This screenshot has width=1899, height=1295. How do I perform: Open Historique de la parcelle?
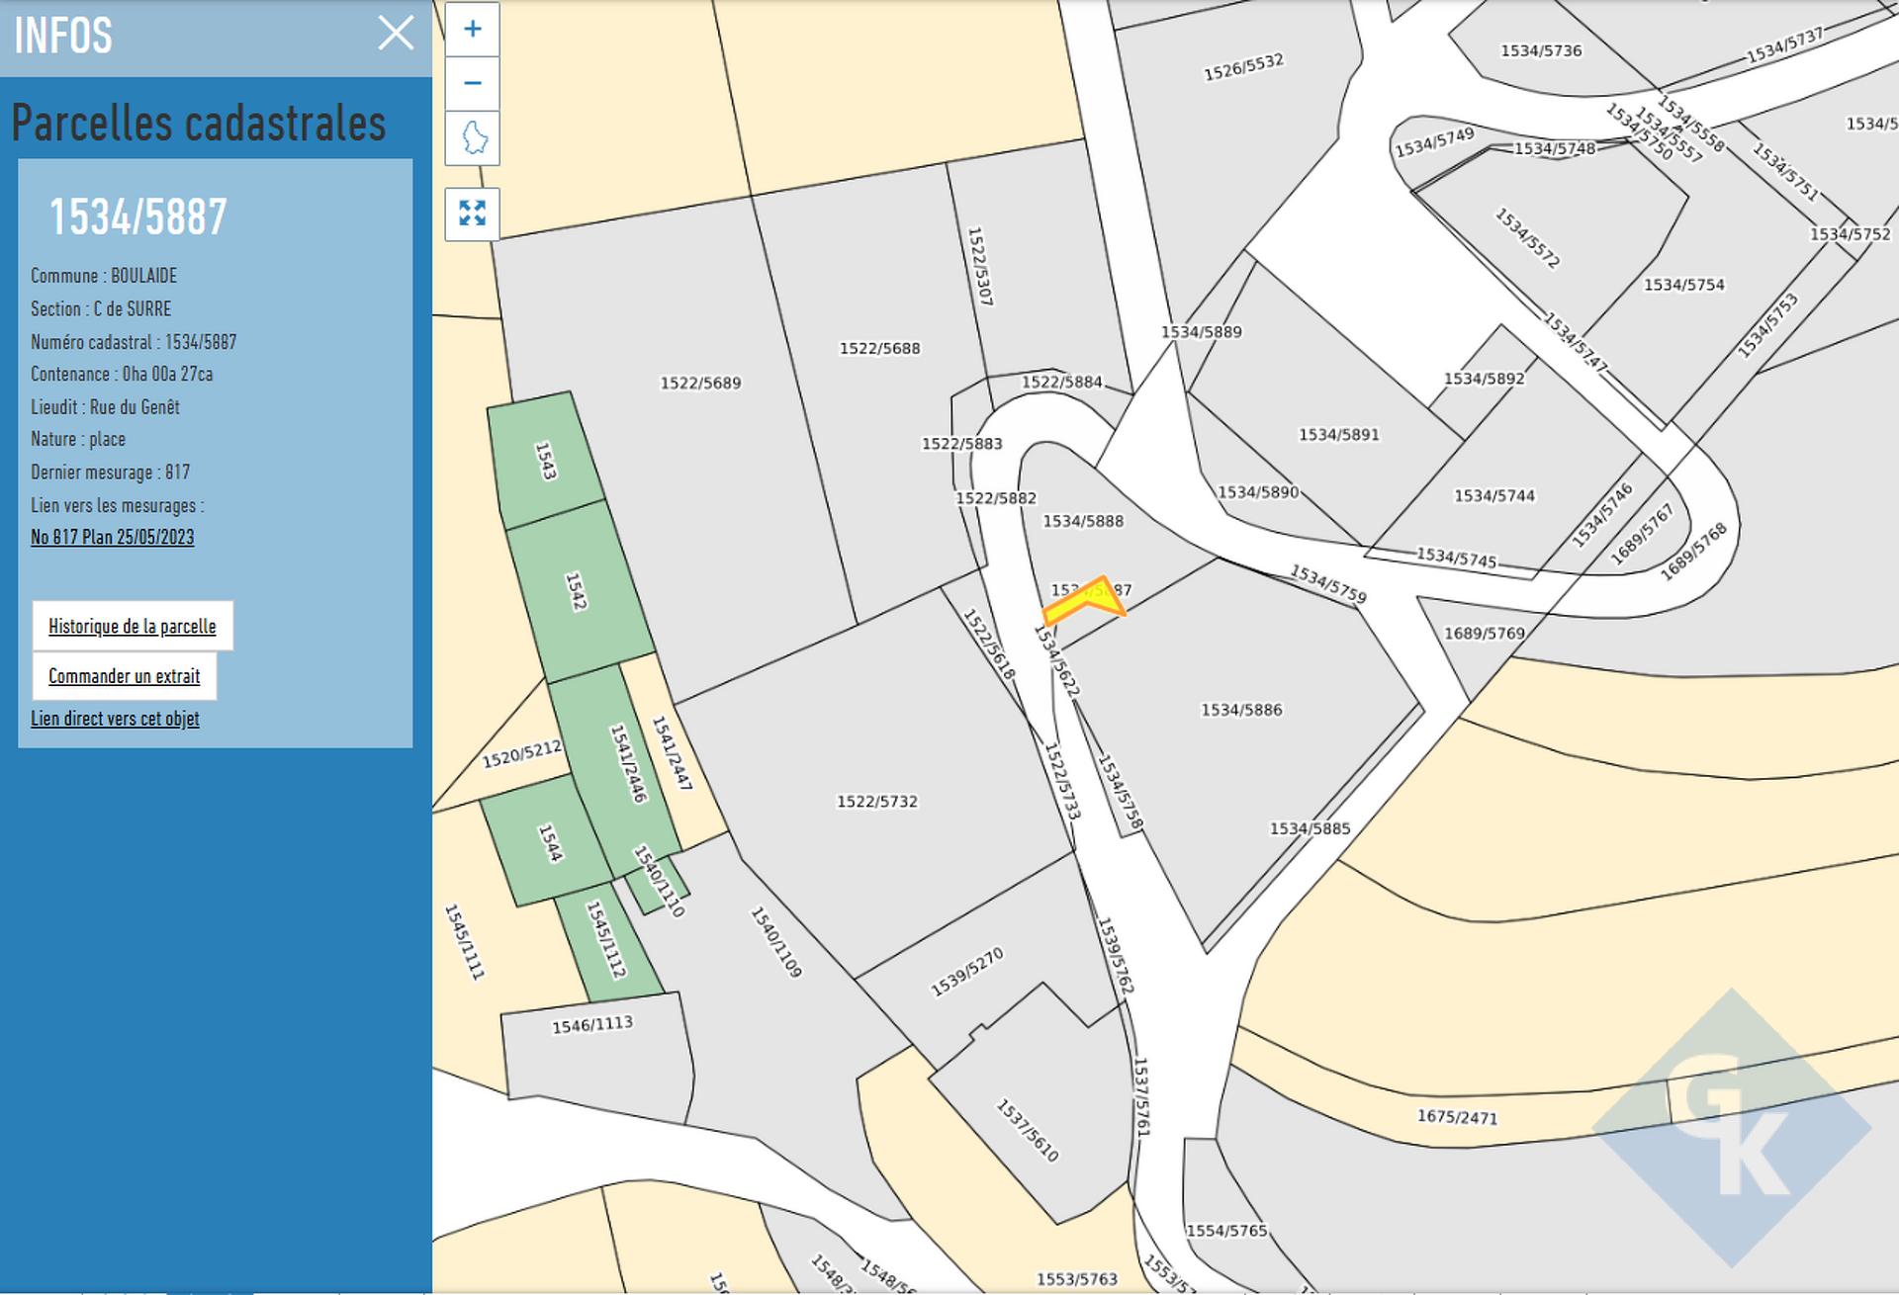pos(133,627)
